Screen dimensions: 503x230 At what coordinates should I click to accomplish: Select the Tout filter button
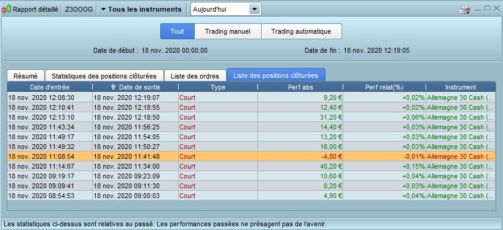point(177,31)
